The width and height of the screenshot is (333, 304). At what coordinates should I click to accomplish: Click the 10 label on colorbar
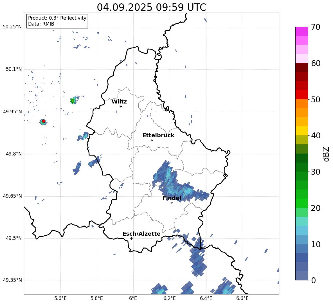tap(316, 244)
